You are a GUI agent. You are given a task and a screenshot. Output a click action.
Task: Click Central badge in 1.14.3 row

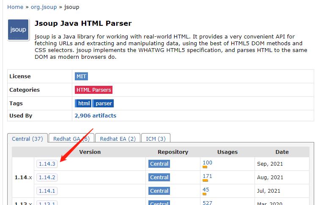[159, 164]
